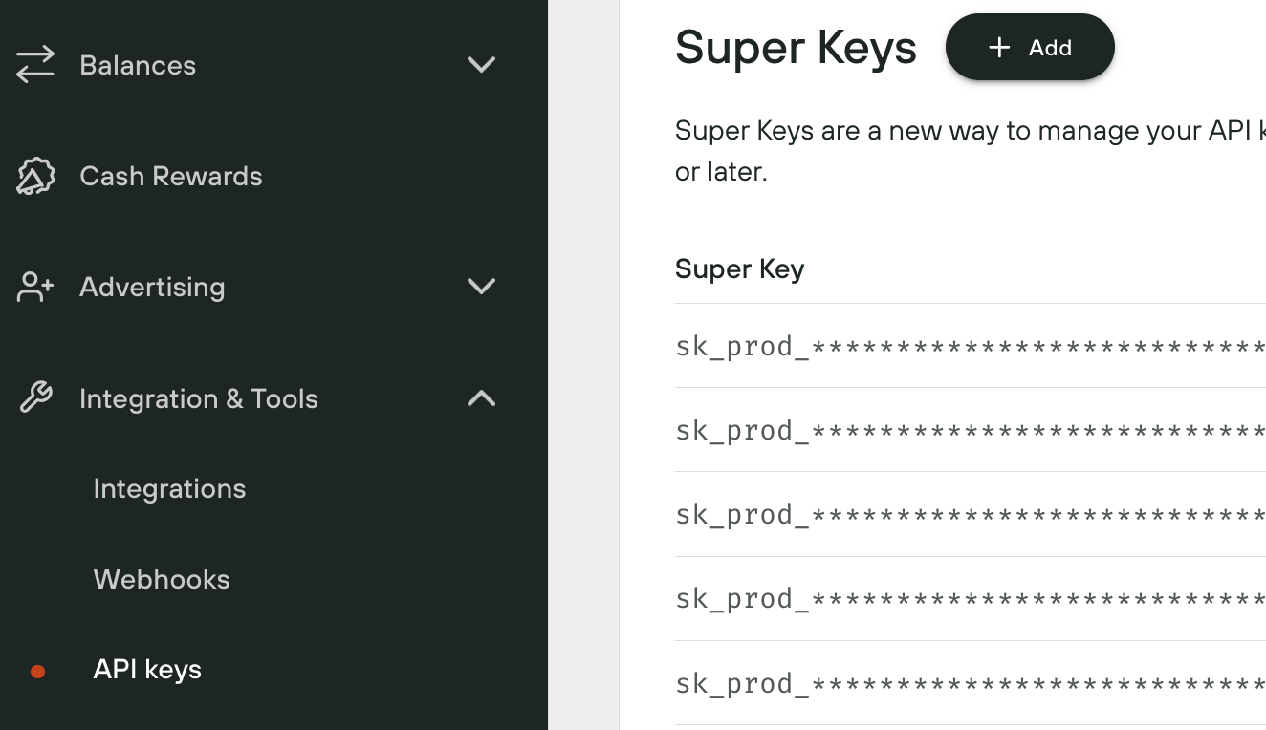
Task: Select the API keys menu item
Action: coord(147,670)
